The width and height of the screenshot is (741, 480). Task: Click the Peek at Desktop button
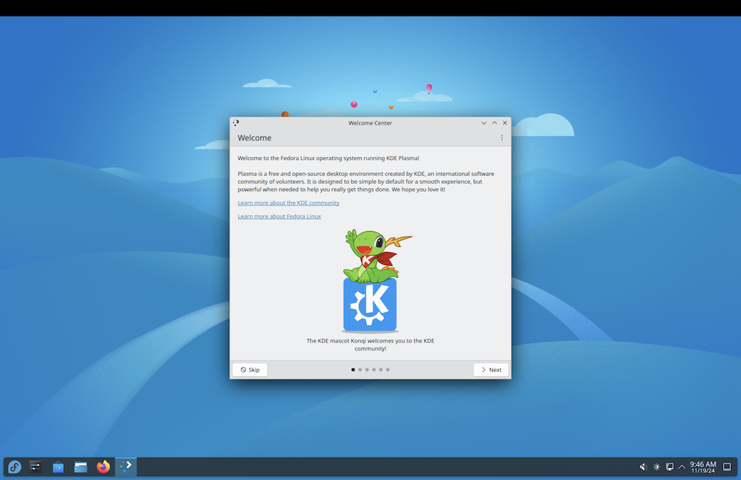727,467
